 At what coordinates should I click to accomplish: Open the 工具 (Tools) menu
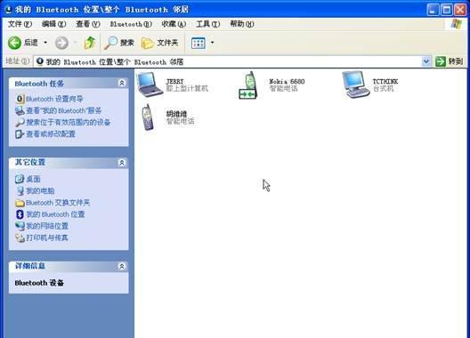point(207,24)
